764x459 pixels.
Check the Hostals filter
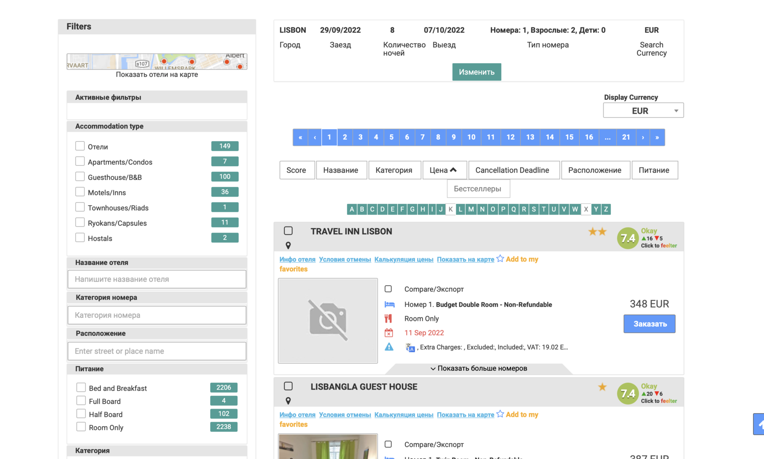click(x=80, y=237)
